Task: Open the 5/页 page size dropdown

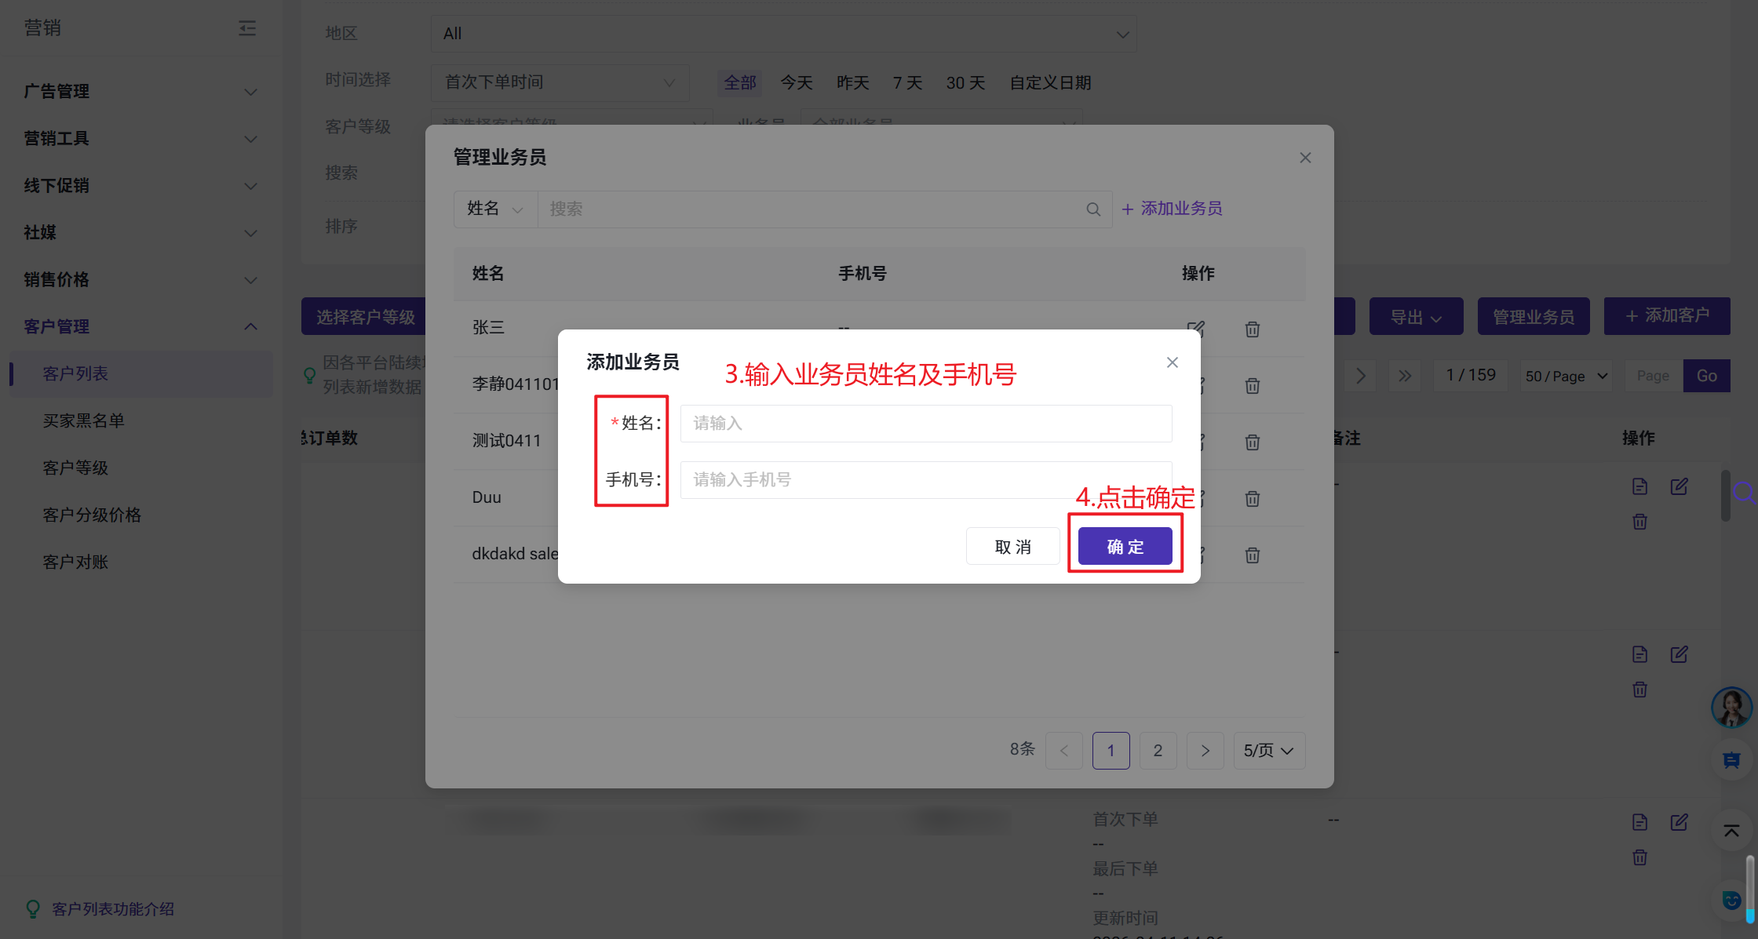Action: coord(1268,751)
